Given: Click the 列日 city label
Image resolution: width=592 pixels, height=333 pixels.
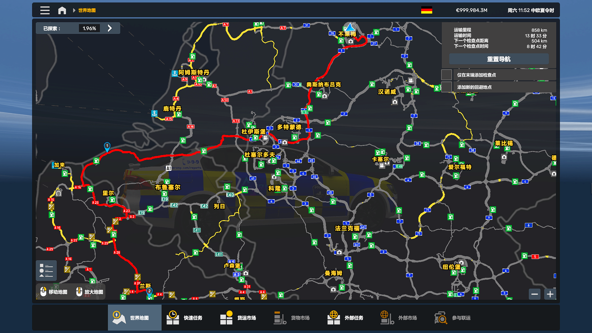Looking at the screenshot, I should (x=219, y=206).
